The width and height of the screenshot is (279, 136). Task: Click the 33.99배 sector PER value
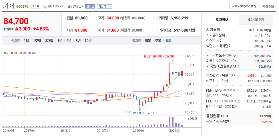click(x=265, y=116)
